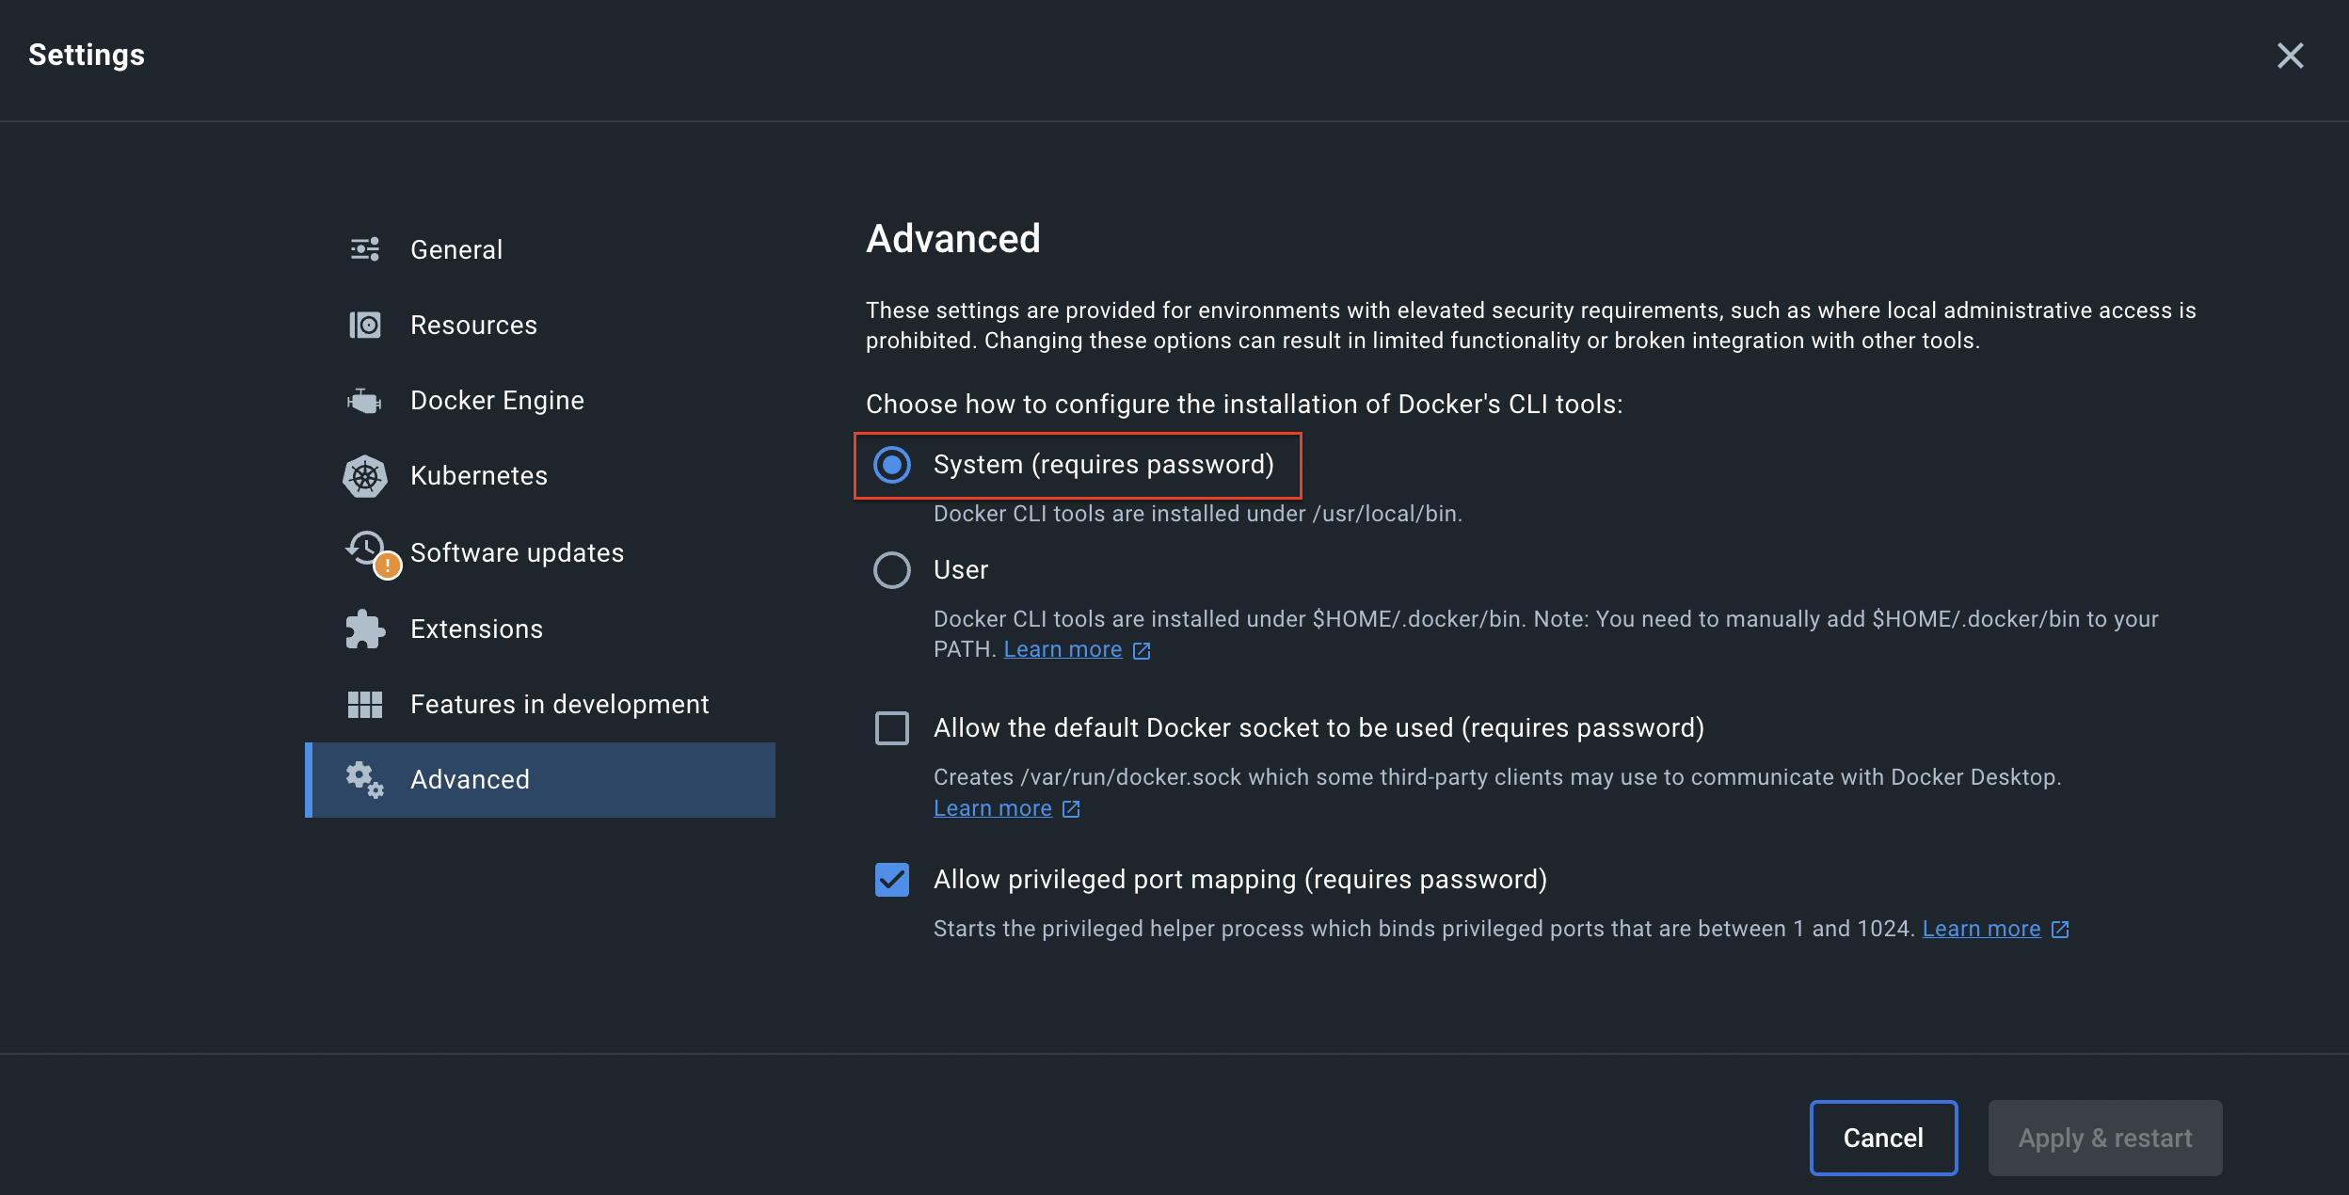This screenshot has height=1195, width=2349.
Task: Click external link icon after PATH Learn more
Action: [x=1142, y=650]
